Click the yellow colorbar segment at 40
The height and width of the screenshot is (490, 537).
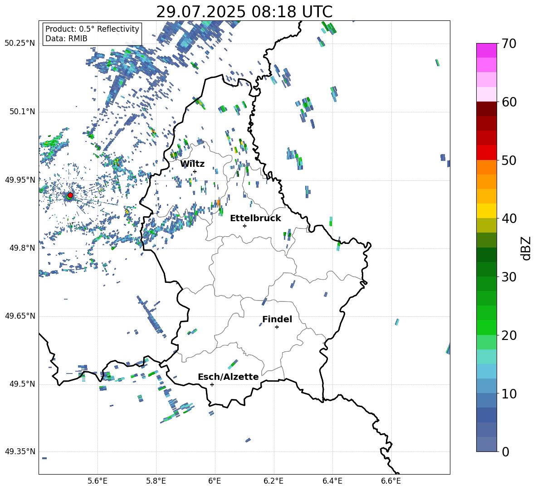click(x=487, y=211)
